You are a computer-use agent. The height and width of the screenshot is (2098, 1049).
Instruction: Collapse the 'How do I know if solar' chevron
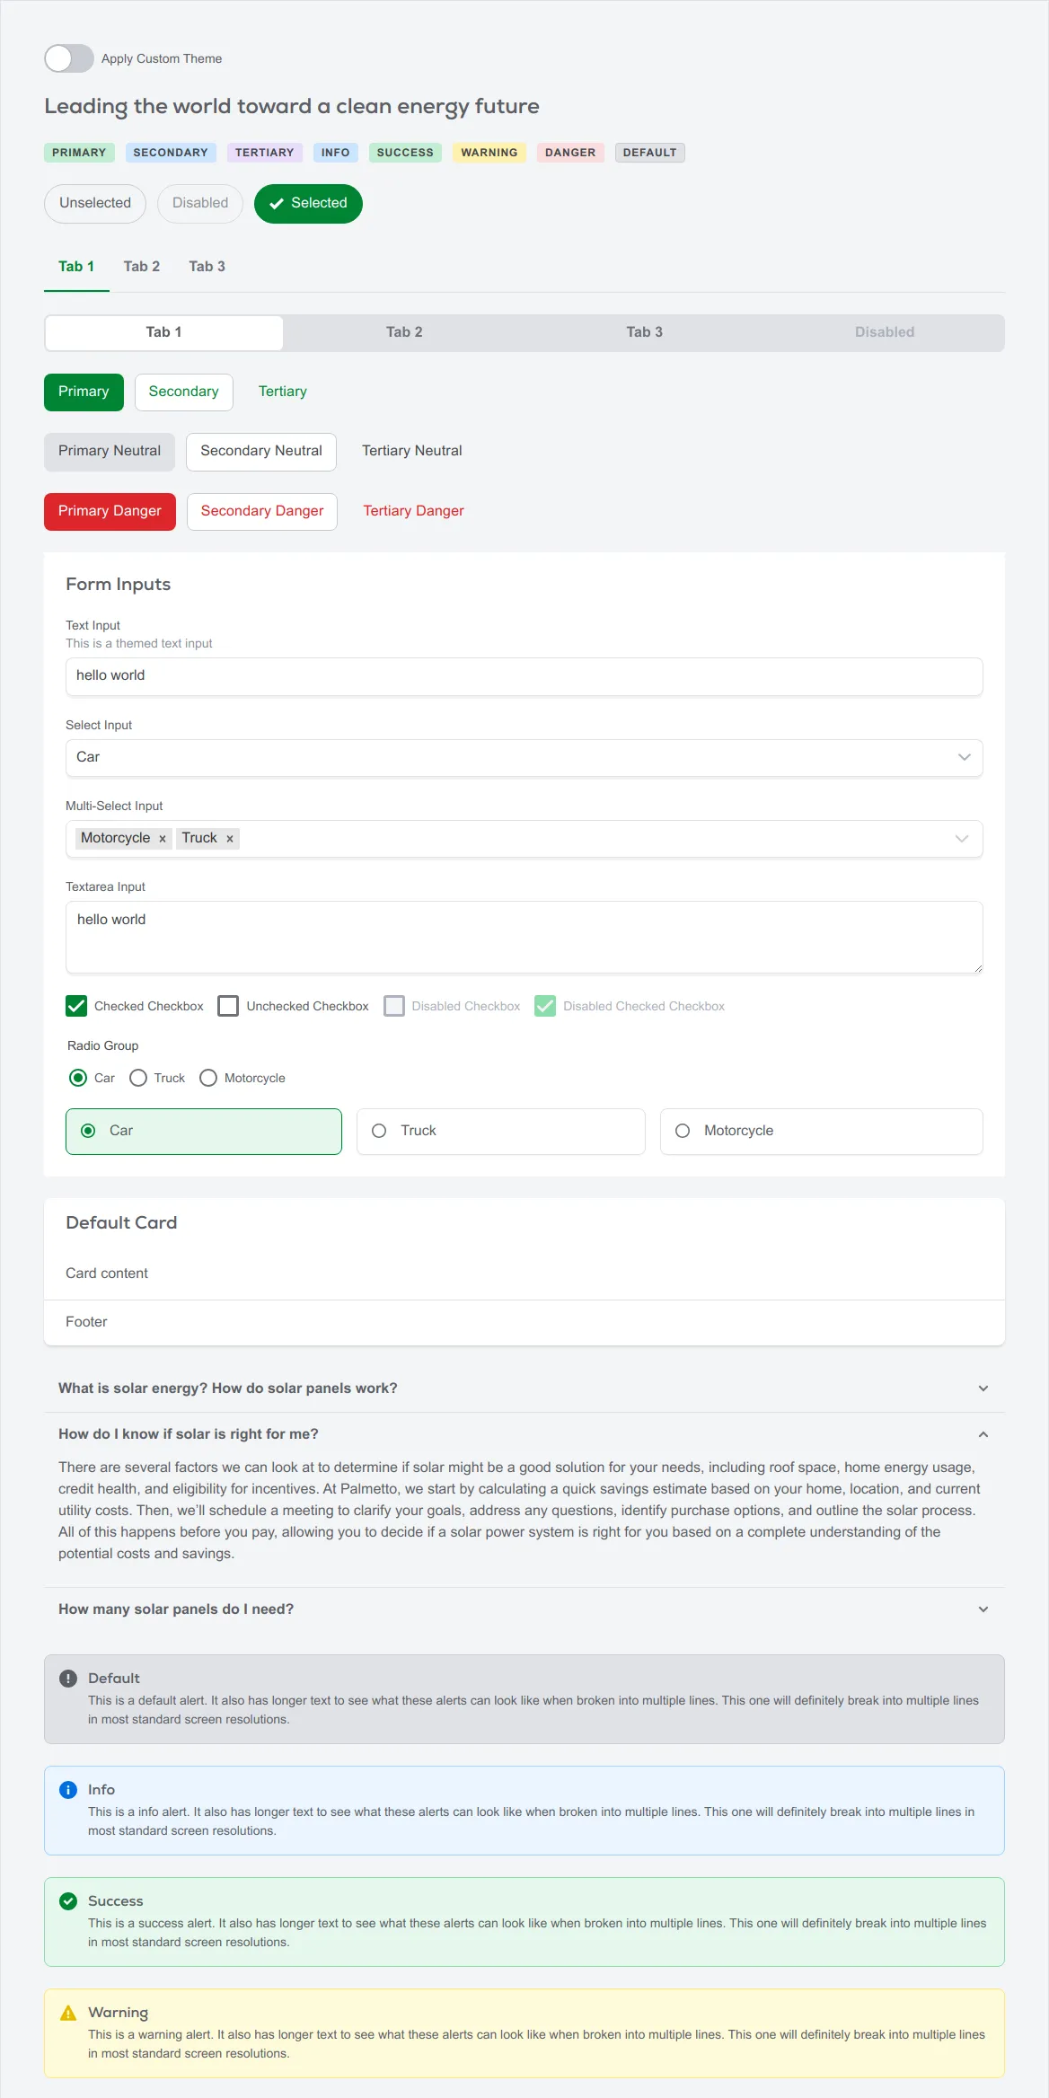[x=983, y=1434]
